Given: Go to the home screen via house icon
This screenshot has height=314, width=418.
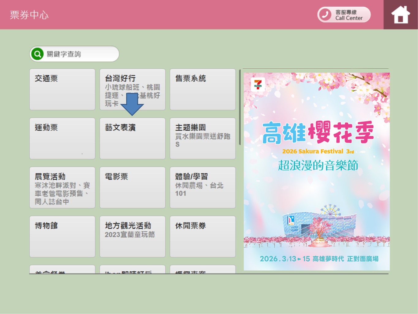Looking at the screenshot, I should (400, 15).
